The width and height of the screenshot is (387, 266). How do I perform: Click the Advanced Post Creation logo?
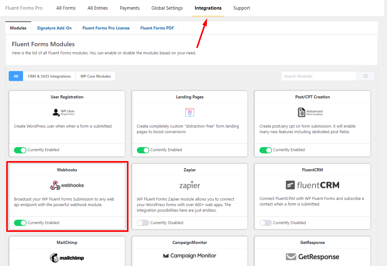[x=310, y=112]
